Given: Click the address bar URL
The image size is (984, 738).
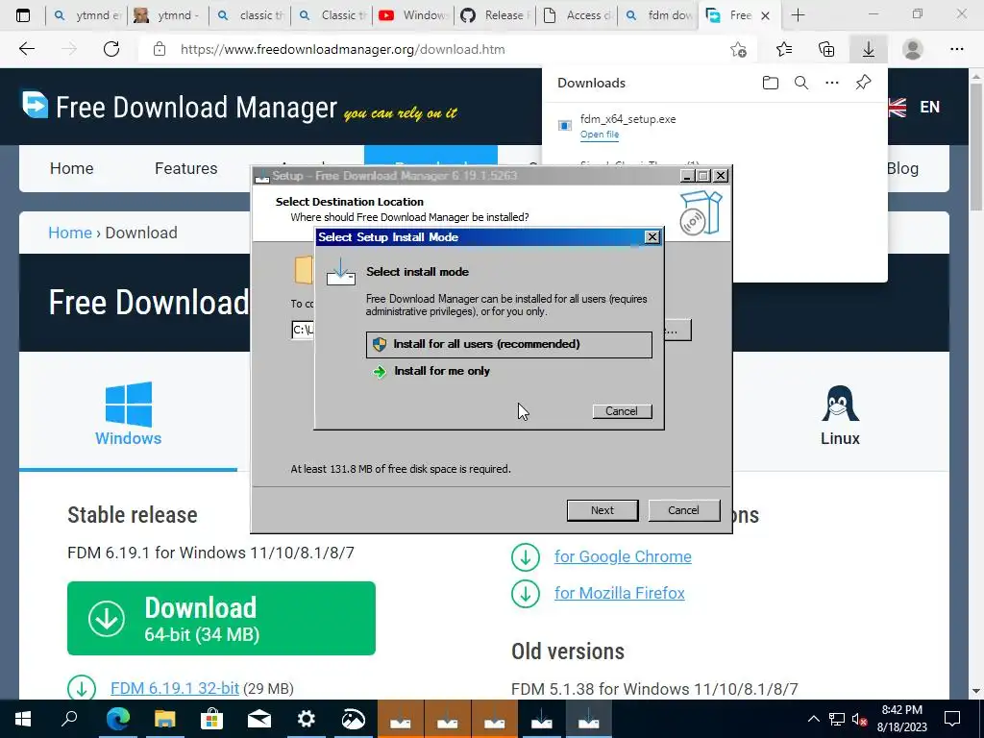Looking at the screenshot, I should 343,49.
